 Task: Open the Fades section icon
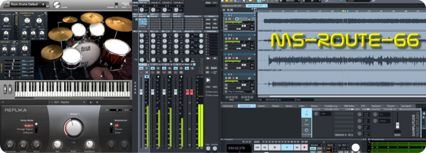coord(307,122)
